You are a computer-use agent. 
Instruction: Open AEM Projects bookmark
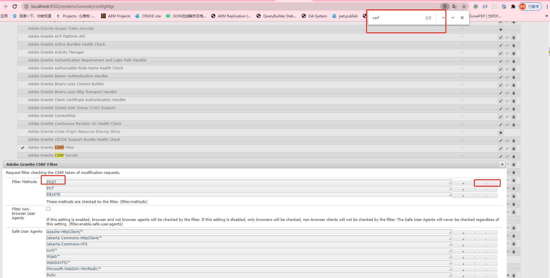pyautogui.click(x=116, y=16)
